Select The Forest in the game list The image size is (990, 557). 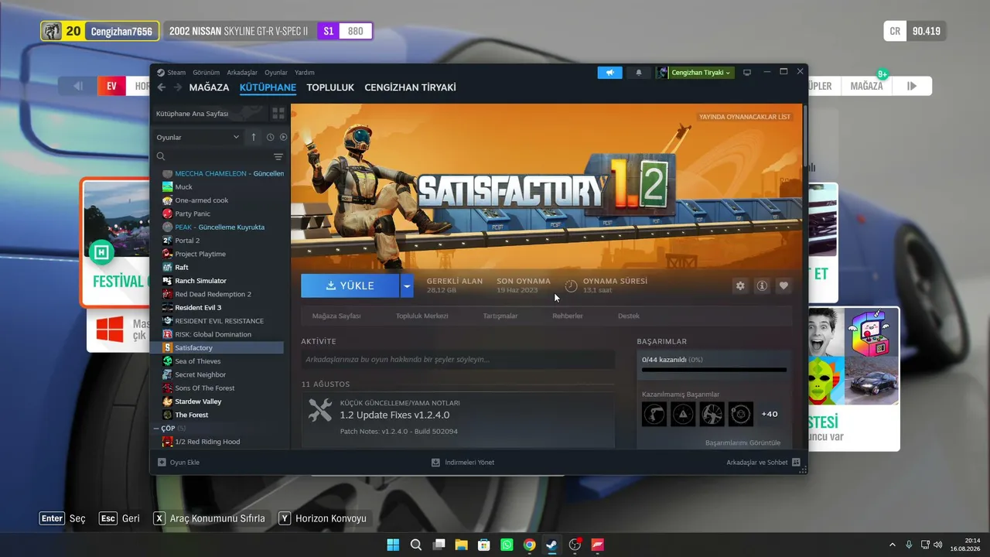click(x=191, y=415)
